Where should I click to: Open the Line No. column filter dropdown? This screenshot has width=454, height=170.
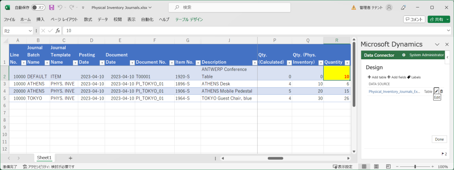point(24,62)
